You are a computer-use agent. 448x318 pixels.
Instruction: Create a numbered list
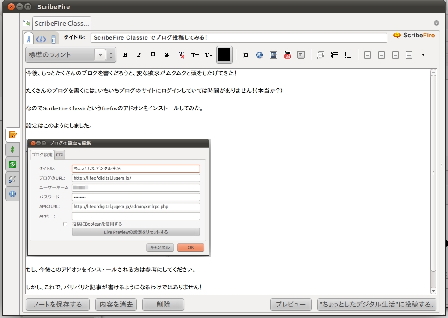[334, 55]
